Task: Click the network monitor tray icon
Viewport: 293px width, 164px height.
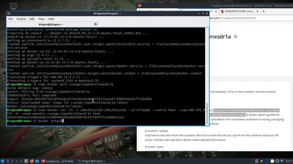Action: pyautogui.click(x=277, y=161)
